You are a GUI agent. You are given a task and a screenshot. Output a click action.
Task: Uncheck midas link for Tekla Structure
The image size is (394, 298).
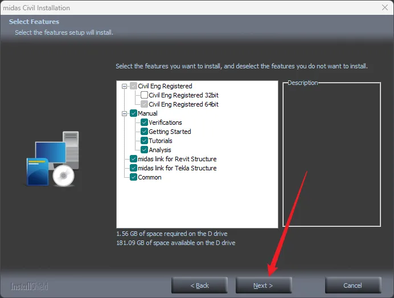[133, 168]
